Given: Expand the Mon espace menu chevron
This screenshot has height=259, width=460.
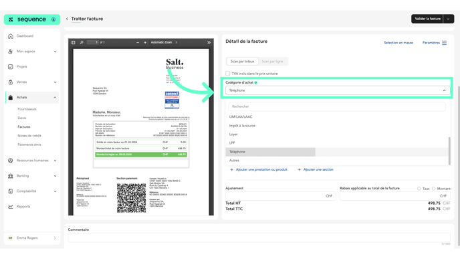Looking at the screenshot, I should point(55,52).
